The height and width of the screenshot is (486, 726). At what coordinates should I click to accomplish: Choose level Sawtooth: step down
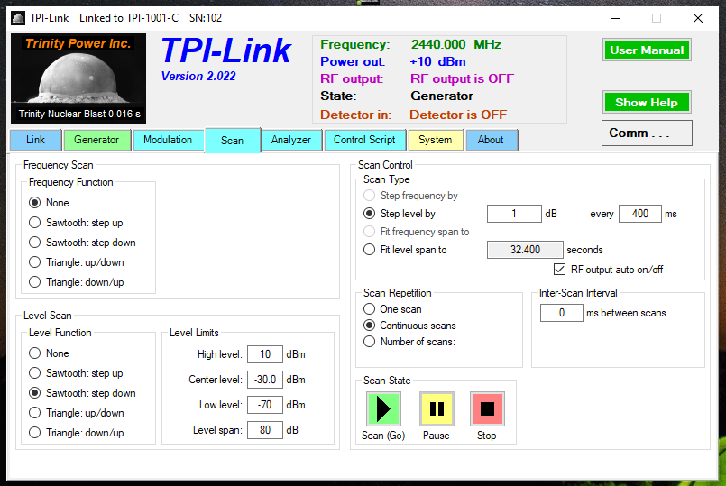point(82,393)
